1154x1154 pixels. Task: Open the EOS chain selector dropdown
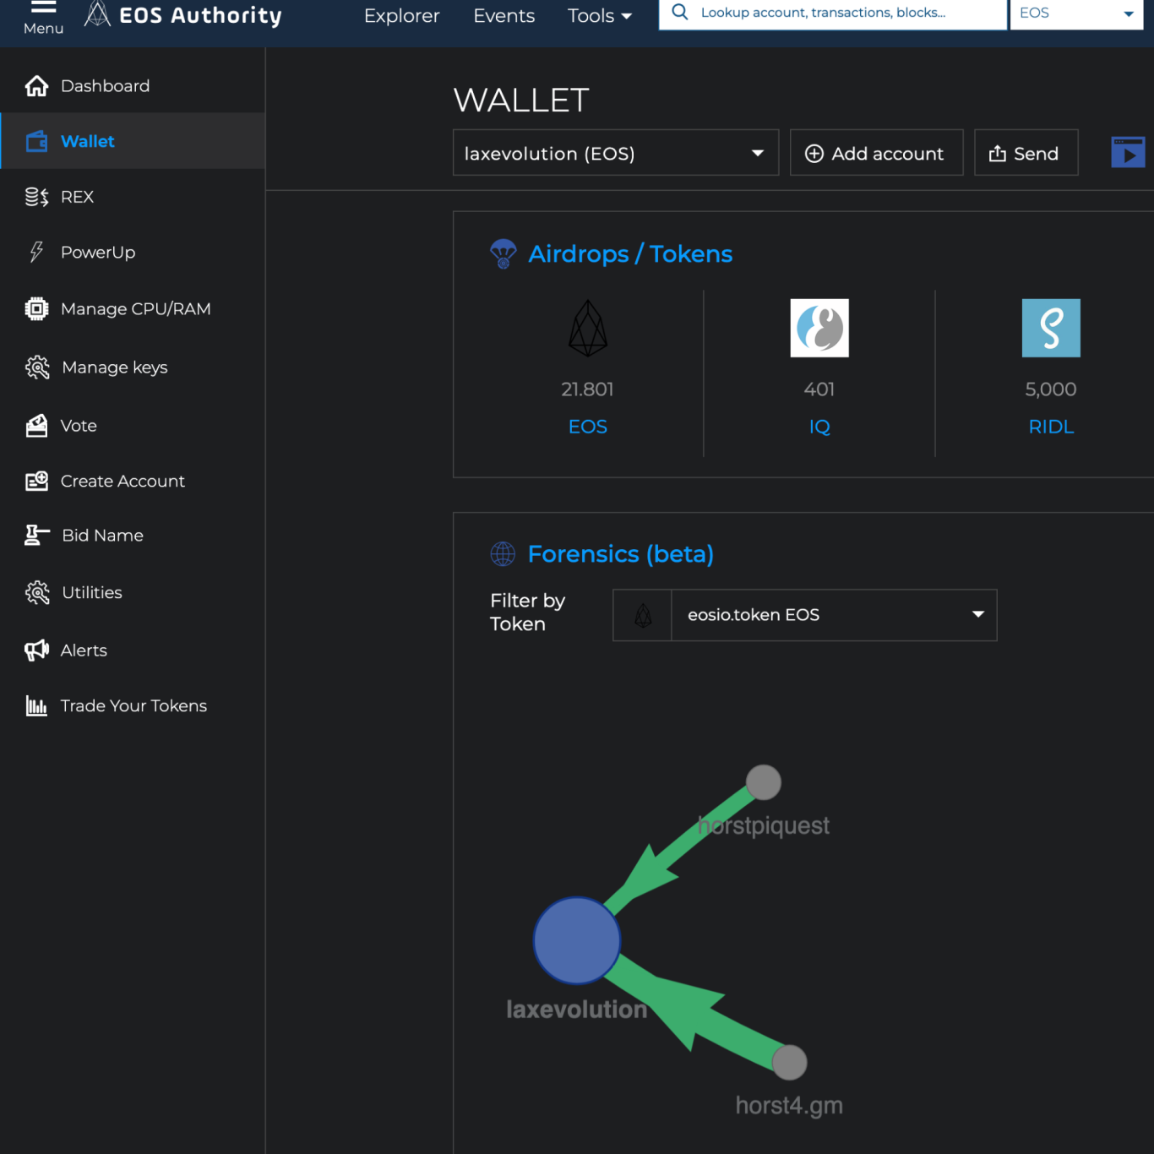click(1076, 14)
